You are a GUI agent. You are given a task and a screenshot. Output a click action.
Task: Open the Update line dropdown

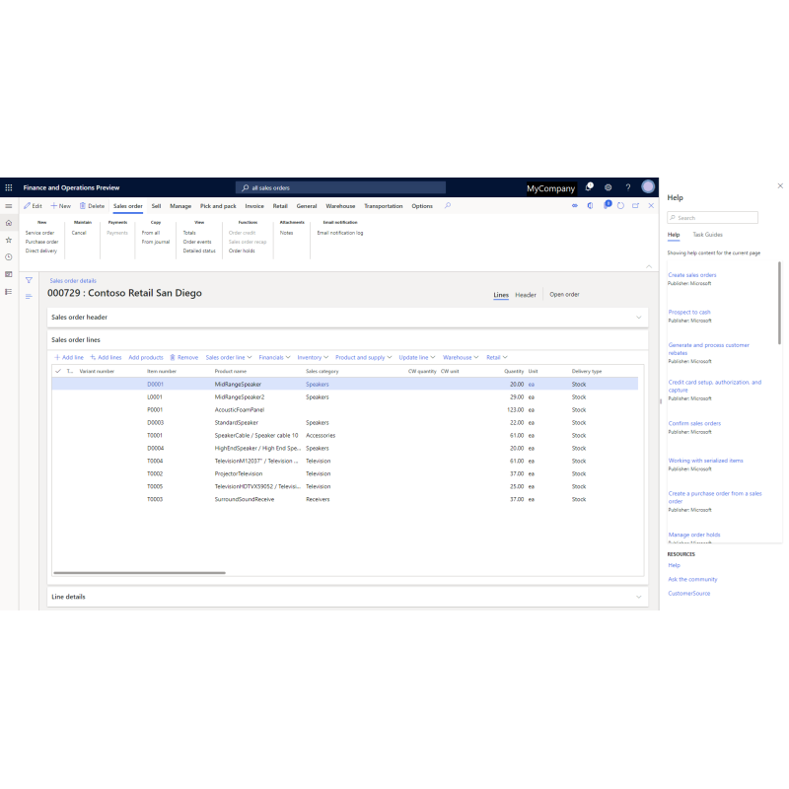coord(416,357)
